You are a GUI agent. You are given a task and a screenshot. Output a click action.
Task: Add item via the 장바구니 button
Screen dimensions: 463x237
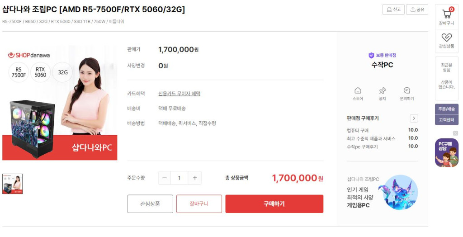click(199, 204)
